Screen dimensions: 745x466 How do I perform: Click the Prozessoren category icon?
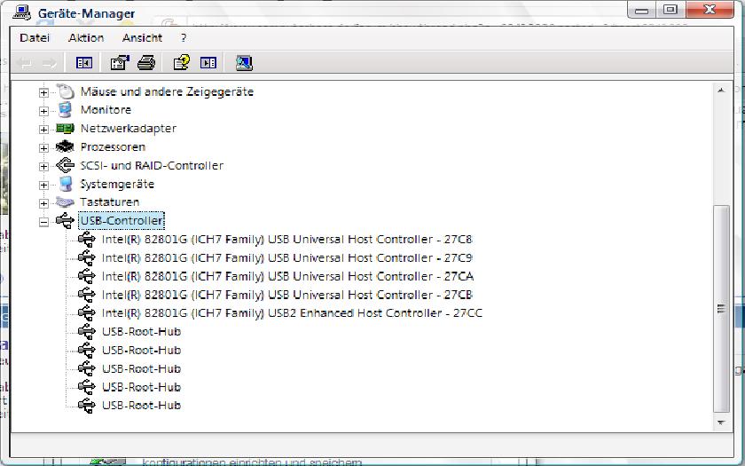tap(66, 146)
